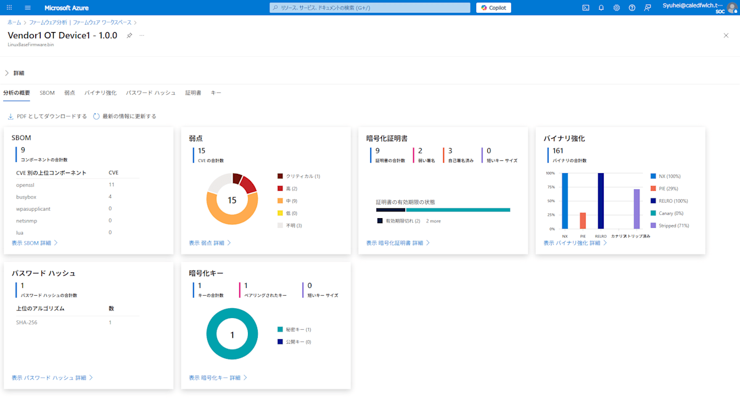
Task: Open 表示 バイナリ強化 詳細 link
Action: coord(575,243)
